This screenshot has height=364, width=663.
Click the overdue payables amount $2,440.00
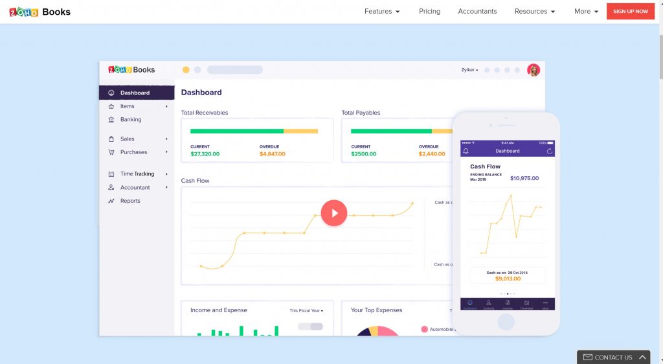(x=432, y=154)
